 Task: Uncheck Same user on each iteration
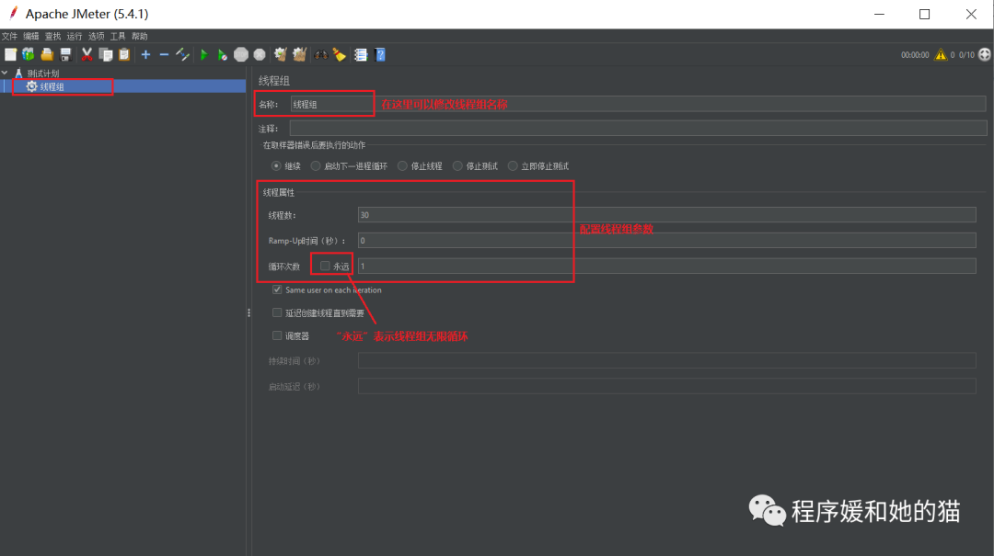(277, 289)
